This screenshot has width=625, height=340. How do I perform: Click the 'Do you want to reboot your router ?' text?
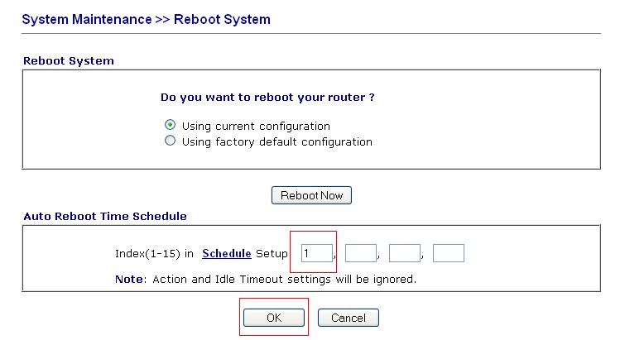coord(267,98)
